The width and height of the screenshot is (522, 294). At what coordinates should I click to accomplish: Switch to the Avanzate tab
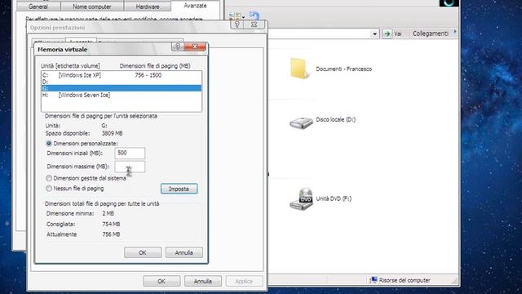tap(195, 6)
